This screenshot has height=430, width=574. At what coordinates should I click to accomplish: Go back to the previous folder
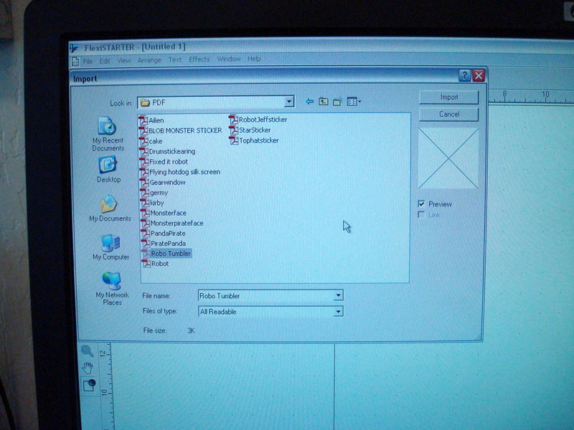tap(310, 101)
